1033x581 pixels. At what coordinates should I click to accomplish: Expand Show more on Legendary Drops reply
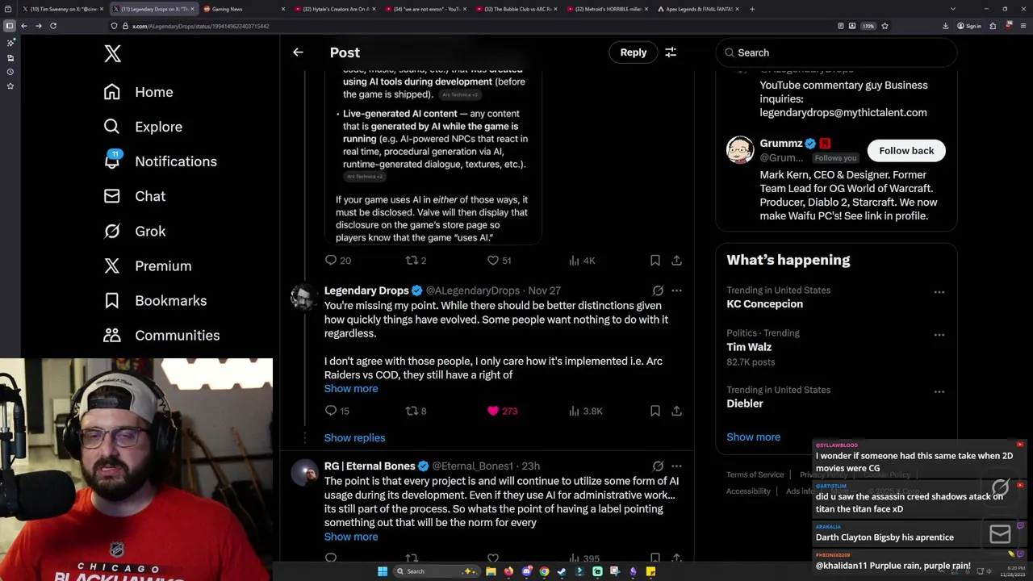coord(351,389)
